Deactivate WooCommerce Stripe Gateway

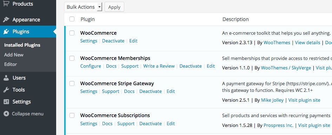[x=150, y=92]
